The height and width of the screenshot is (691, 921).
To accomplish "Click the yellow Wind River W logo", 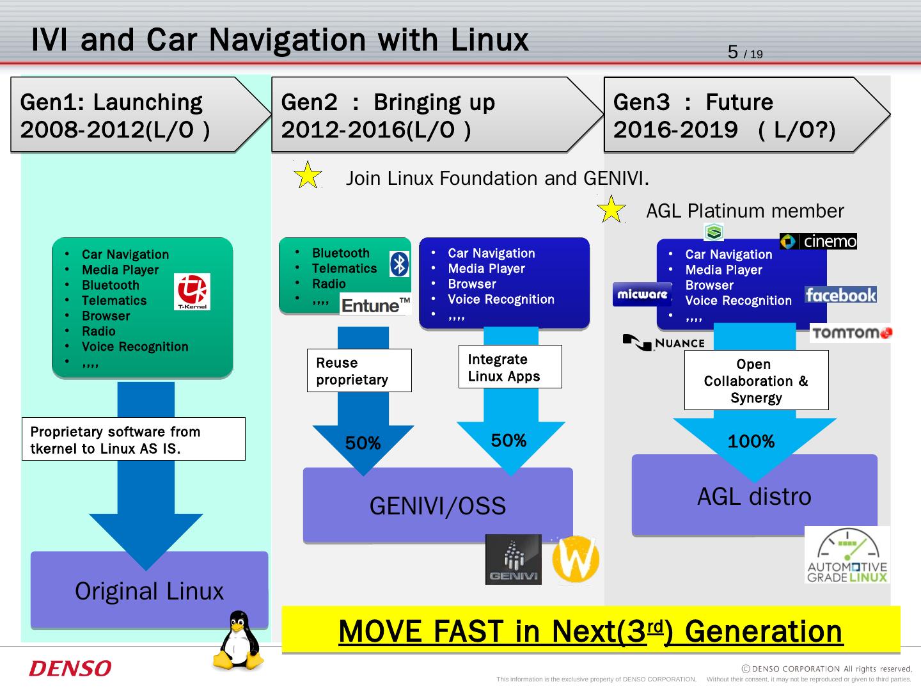I will click(575, 560).
